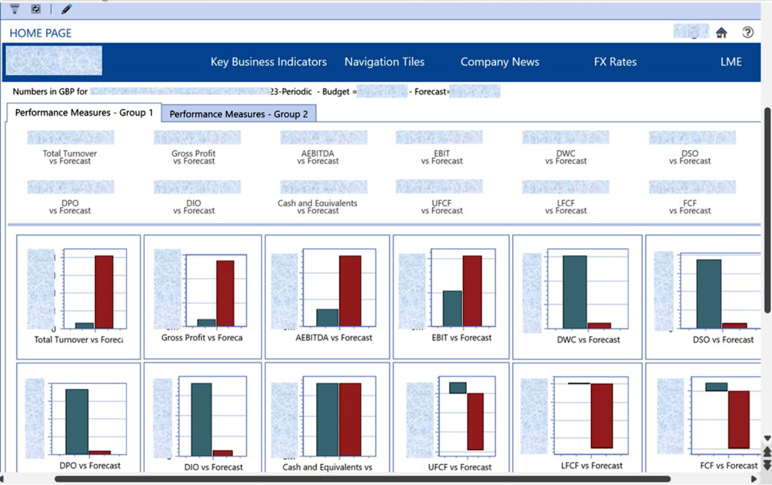Click the filter funnel icon in toolbar
Viewport: 772px width, 485px height.
15,8
